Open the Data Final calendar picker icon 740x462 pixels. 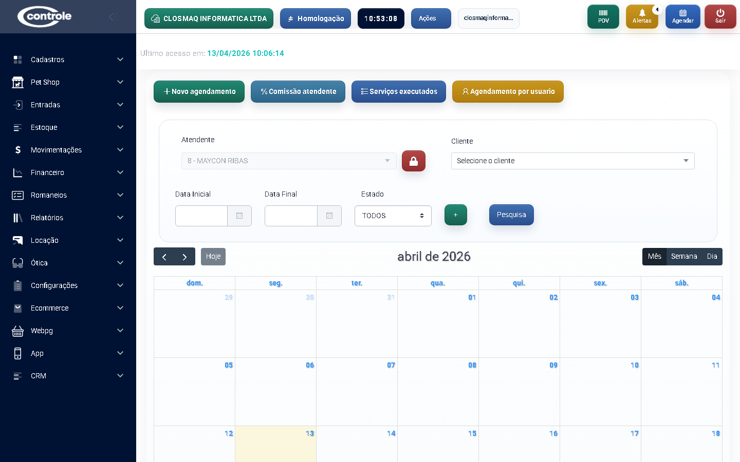[x=329, y=216]
